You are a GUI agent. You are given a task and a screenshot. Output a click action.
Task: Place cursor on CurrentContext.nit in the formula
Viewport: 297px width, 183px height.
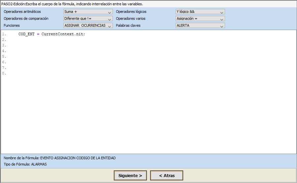point(63,34)
